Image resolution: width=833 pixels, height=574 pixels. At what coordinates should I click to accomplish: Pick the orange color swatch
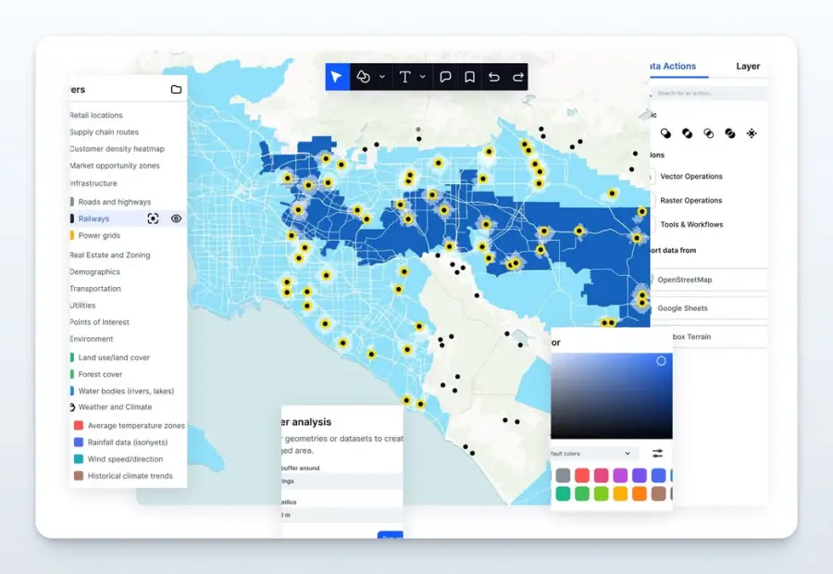pos(639,493)
